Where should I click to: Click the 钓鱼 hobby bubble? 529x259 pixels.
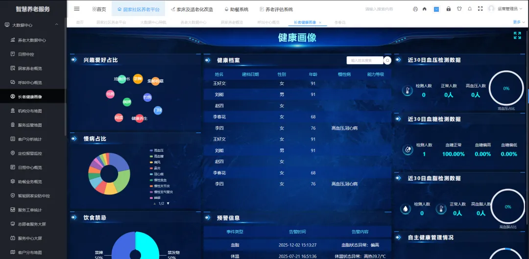[x=147, y=97]
